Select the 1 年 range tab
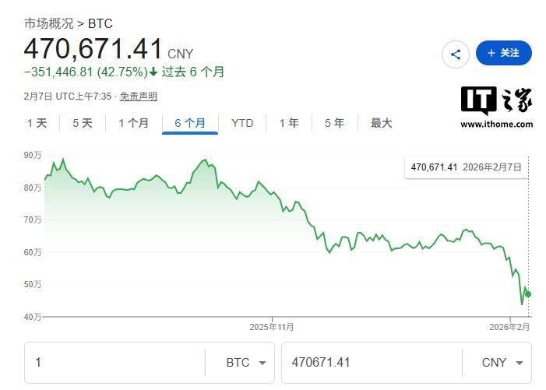The image size is (546, 390). pyautogui.click(x=288, y=123)
